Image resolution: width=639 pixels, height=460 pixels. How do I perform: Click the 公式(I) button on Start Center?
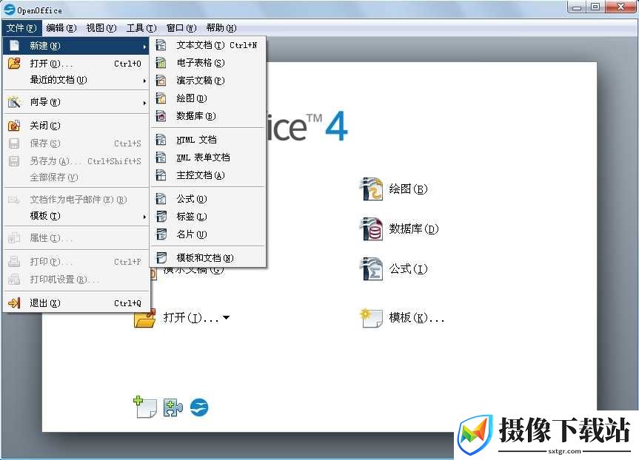click(394, 268)
